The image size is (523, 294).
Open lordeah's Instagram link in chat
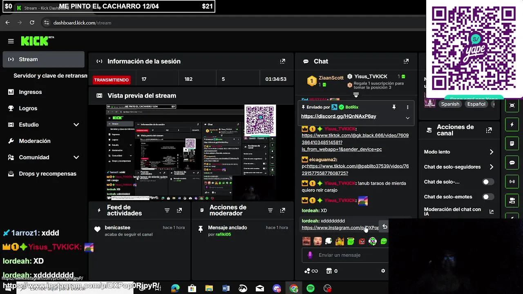click(x=340, y=228)
